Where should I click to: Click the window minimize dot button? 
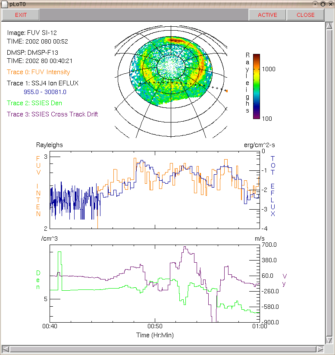click(x=315, y=4)
